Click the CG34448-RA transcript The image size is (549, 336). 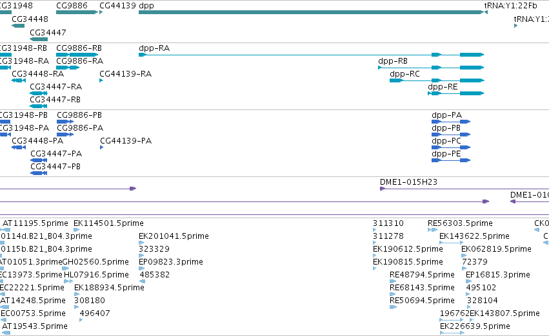tap(19, 80)
